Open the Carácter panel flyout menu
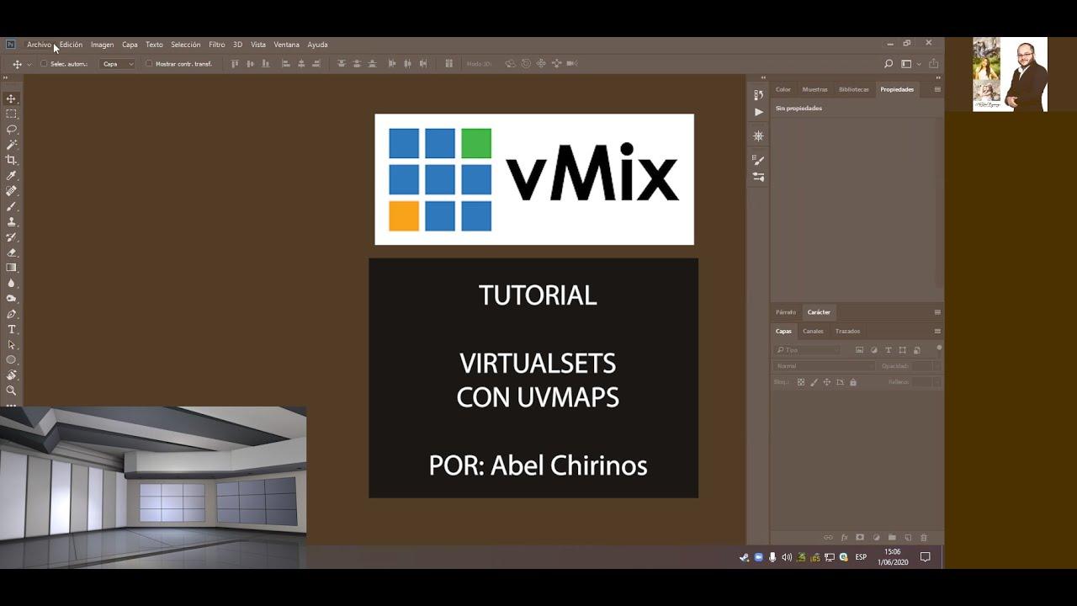Viewport: 1077px width, 606px height. (937, 312)
